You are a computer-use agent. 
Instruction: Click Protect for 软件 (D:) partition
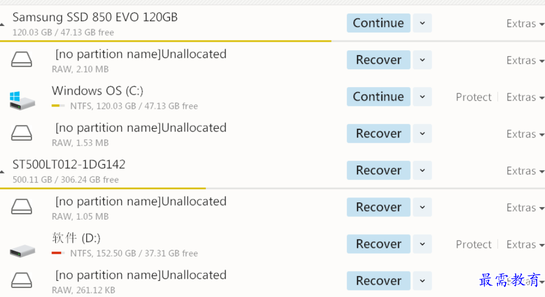click(x=473, y=245)
